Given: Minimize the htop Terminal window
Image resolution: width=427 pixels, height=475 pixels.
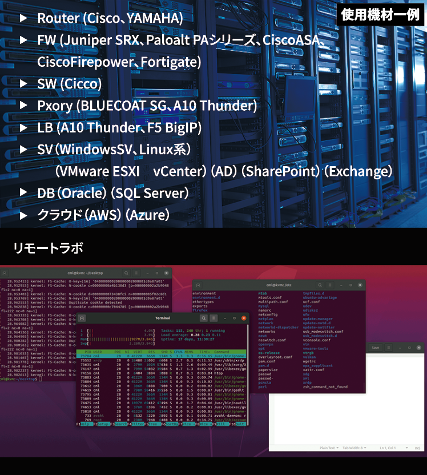Looking at the screenshot, I should point(225,318).
